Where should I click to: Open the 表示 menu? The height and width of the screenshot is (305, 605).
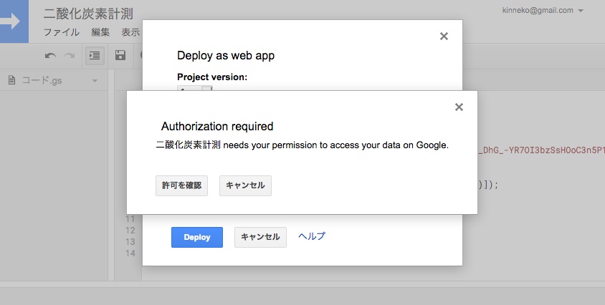coord(130,32)
